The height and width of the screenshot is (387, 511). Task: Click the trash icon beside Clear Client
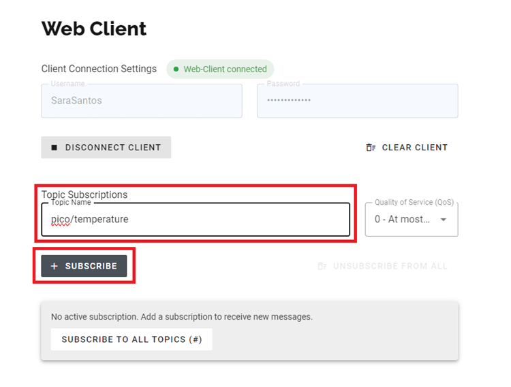[x=371, y=148]
